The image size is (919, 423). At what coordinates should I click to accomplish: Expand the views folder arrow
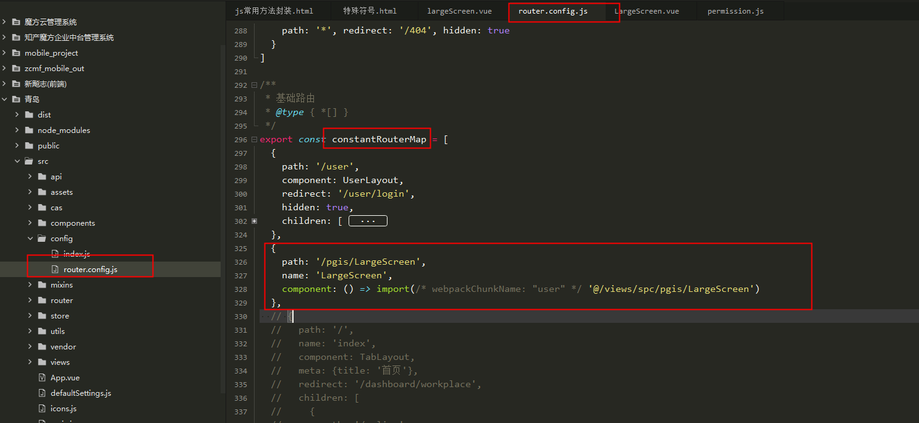coord(30,362)
